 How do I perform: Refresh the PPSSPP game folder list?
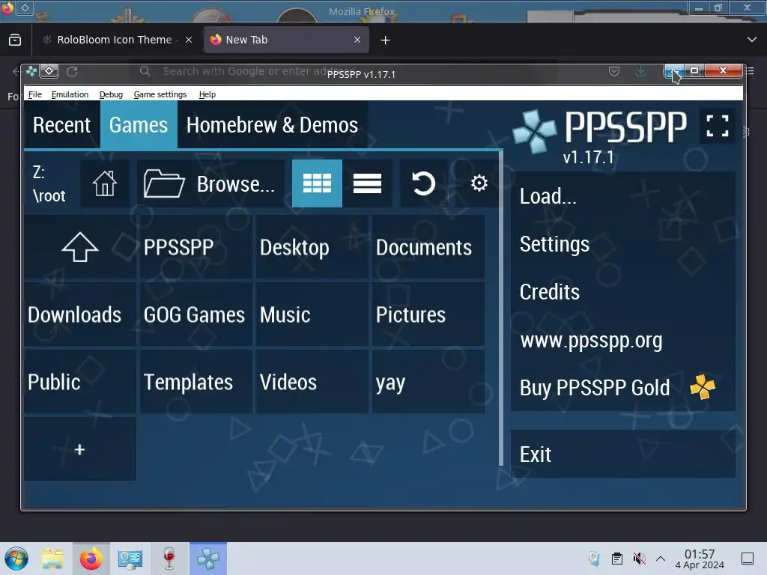424,184
